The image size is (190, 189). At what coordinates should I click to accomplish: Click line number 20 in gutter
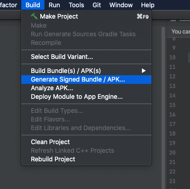tap(172, 153)
